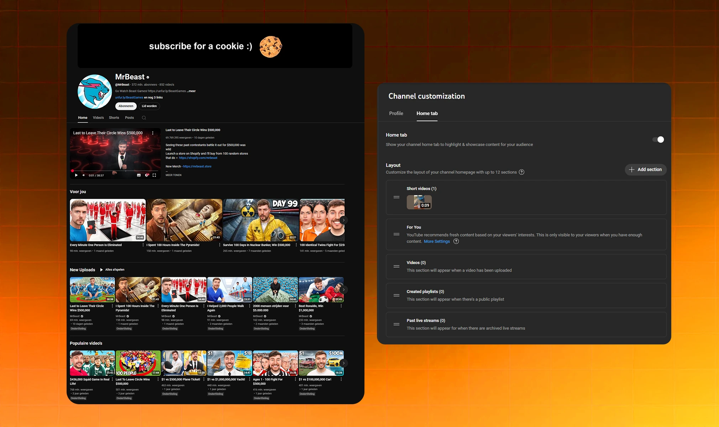Expand video description with MEER TONEN
The width and height of the screenshot is (719, 427).
173,175
